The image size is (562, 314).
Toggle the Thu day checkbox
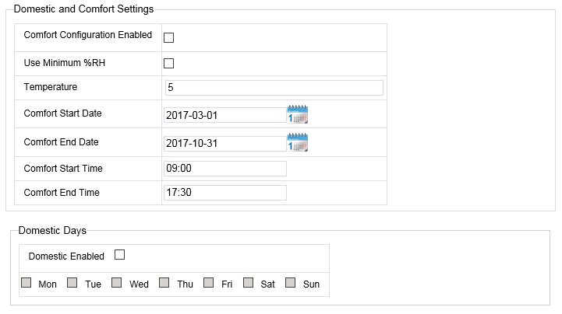(164, 283)
